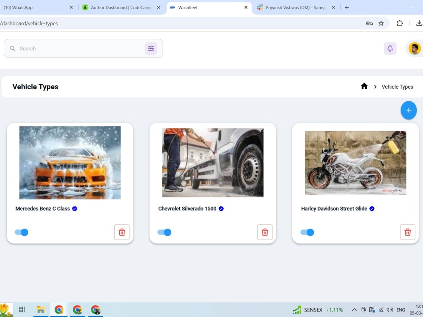Open the first Chrome taskbar icon

coord(59,309)
